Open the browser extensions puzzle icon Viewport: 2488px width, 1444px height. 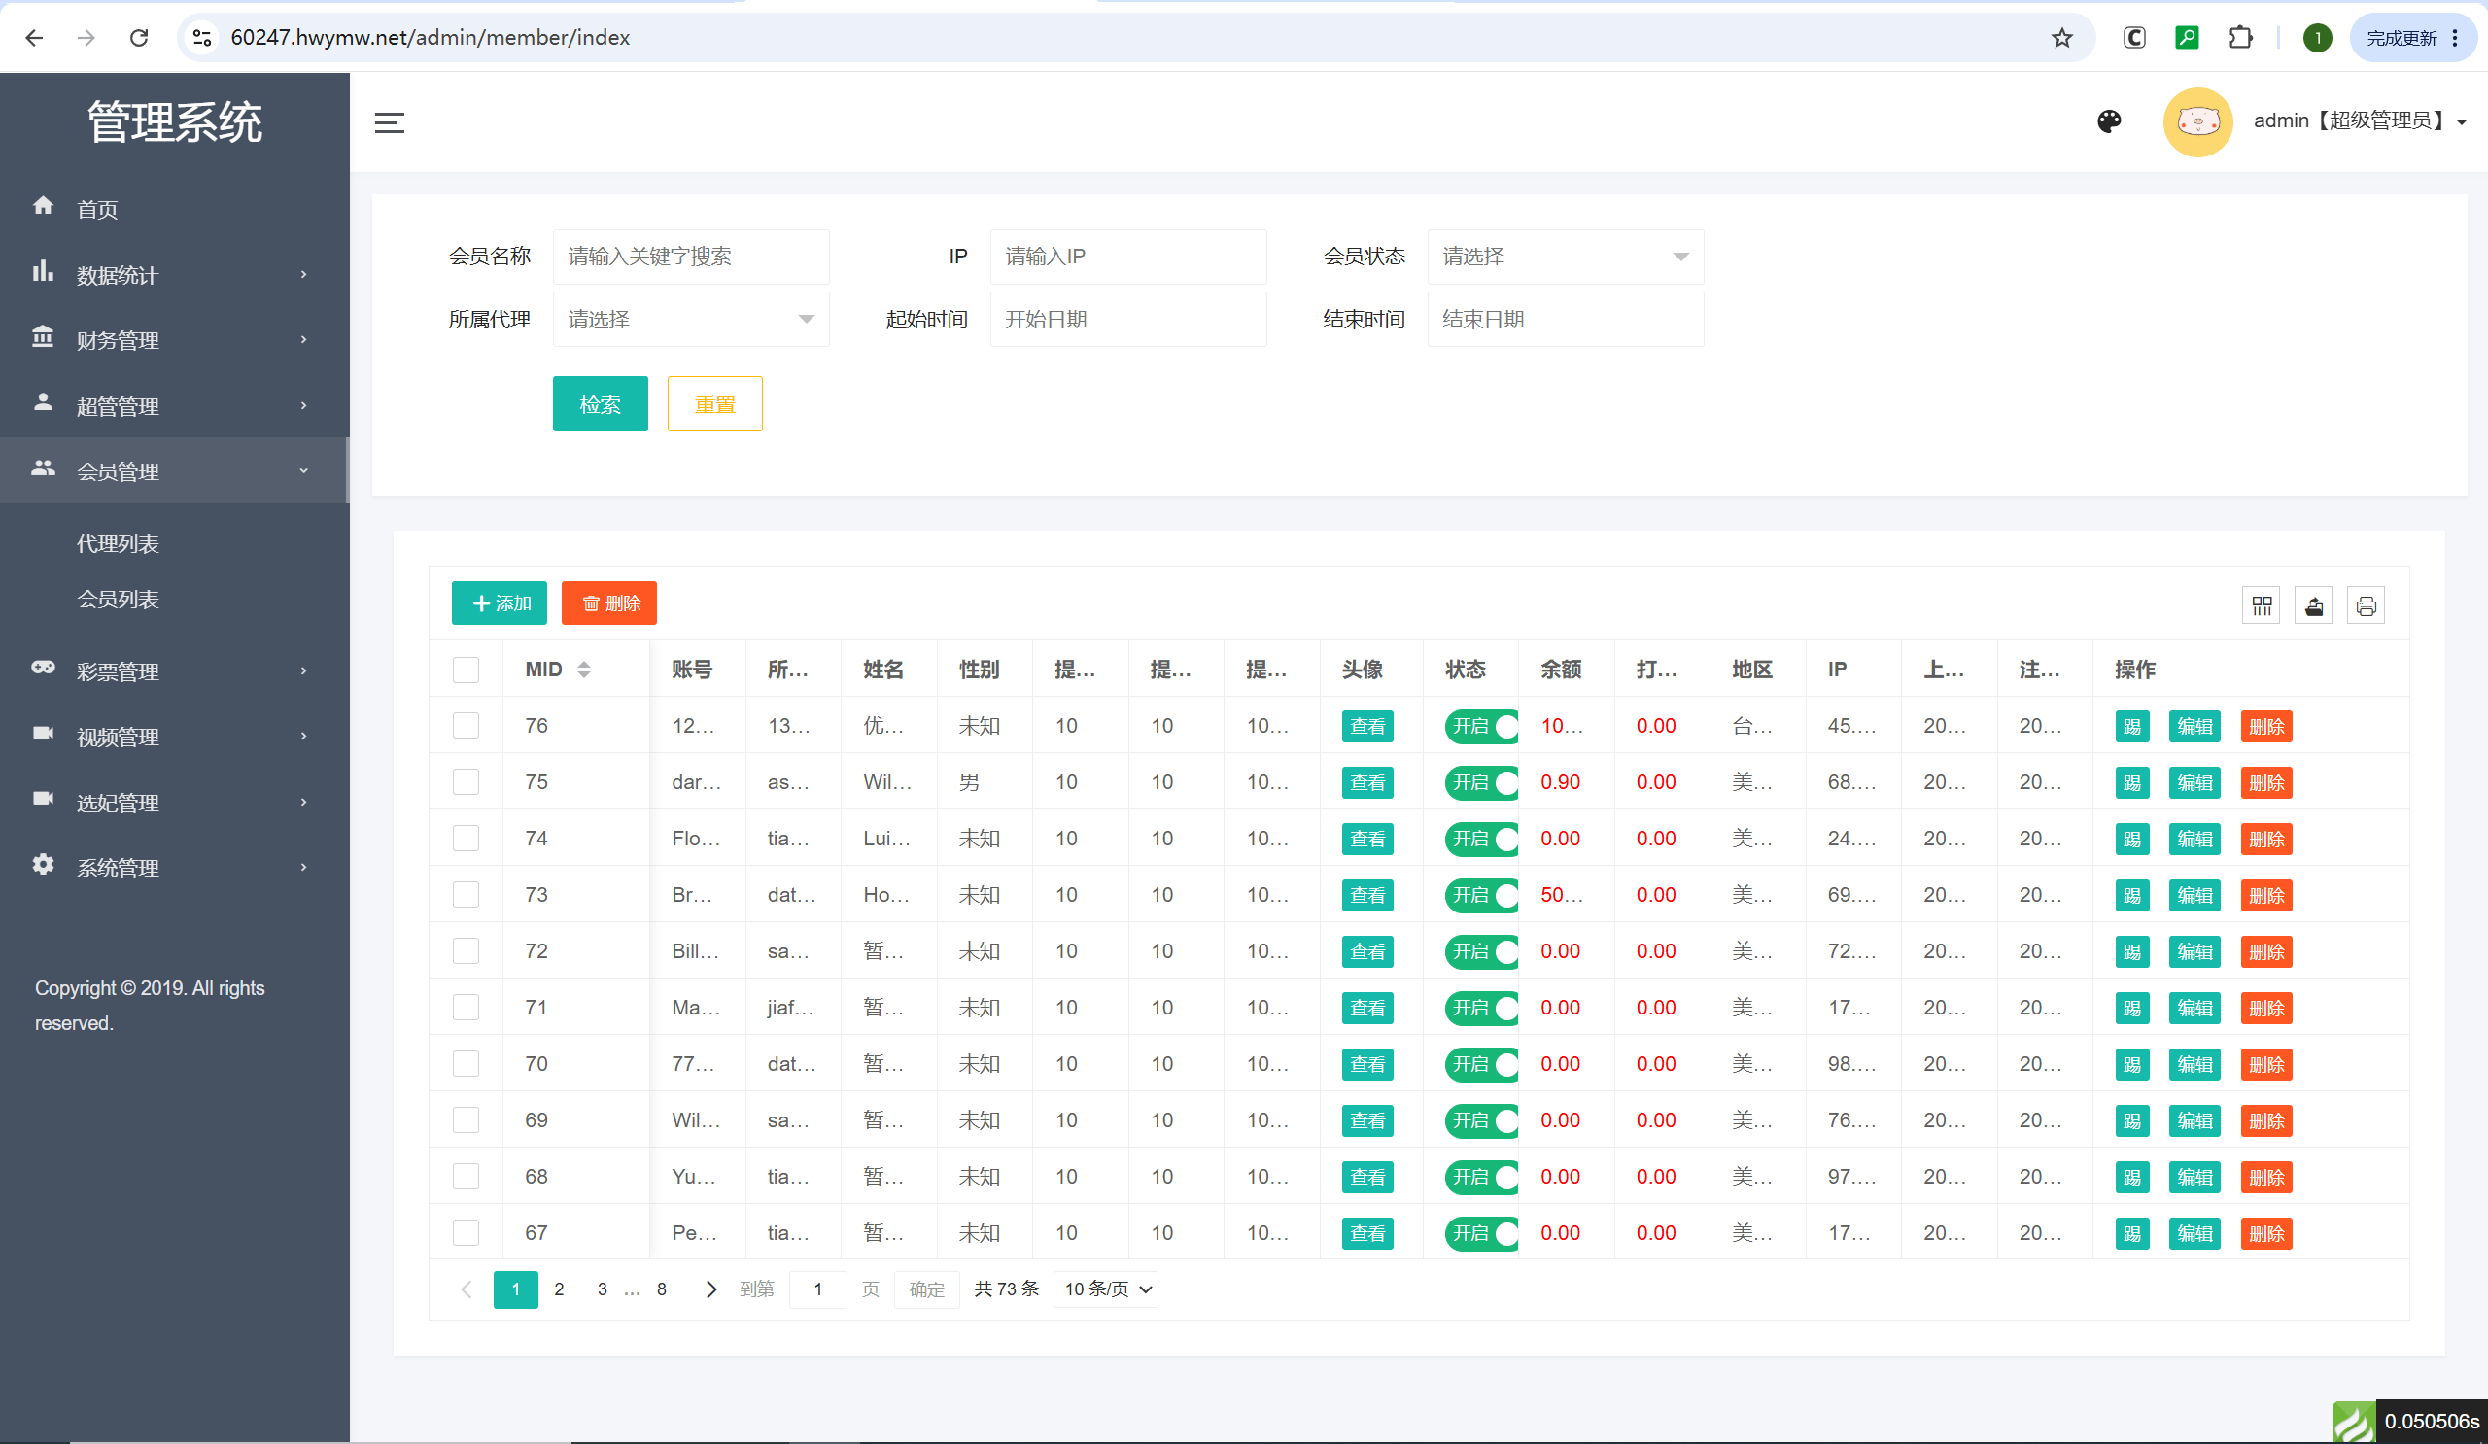[x=2240, y=38]
